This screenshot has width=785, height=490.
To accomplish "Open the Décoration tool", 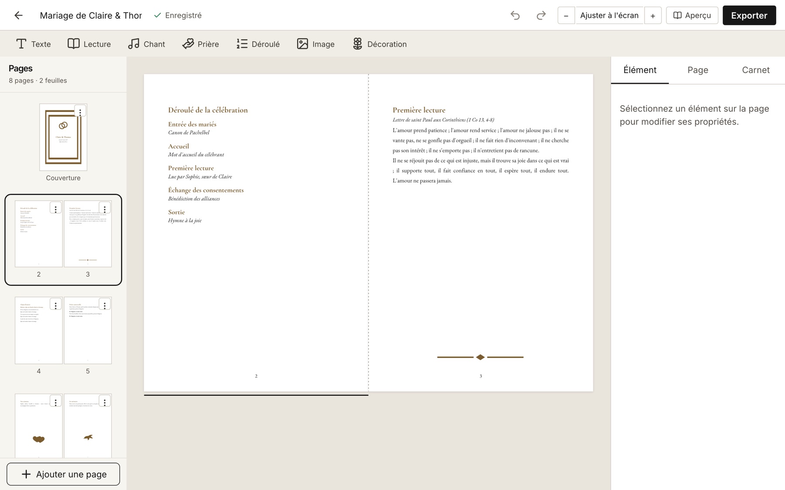I will [x=379, y=44].
